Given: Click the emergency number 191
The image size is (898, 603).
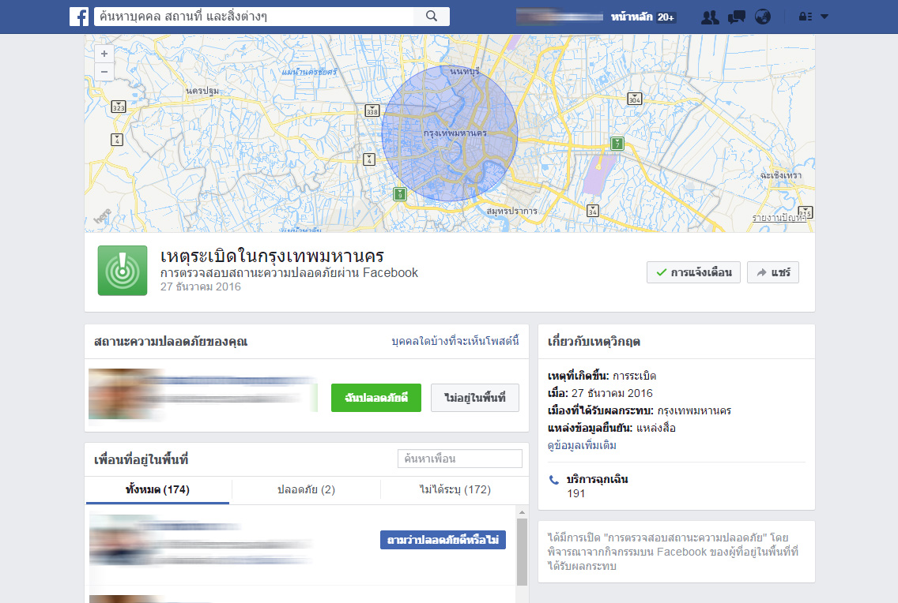Looking at the screenshot, I should 576,493.
